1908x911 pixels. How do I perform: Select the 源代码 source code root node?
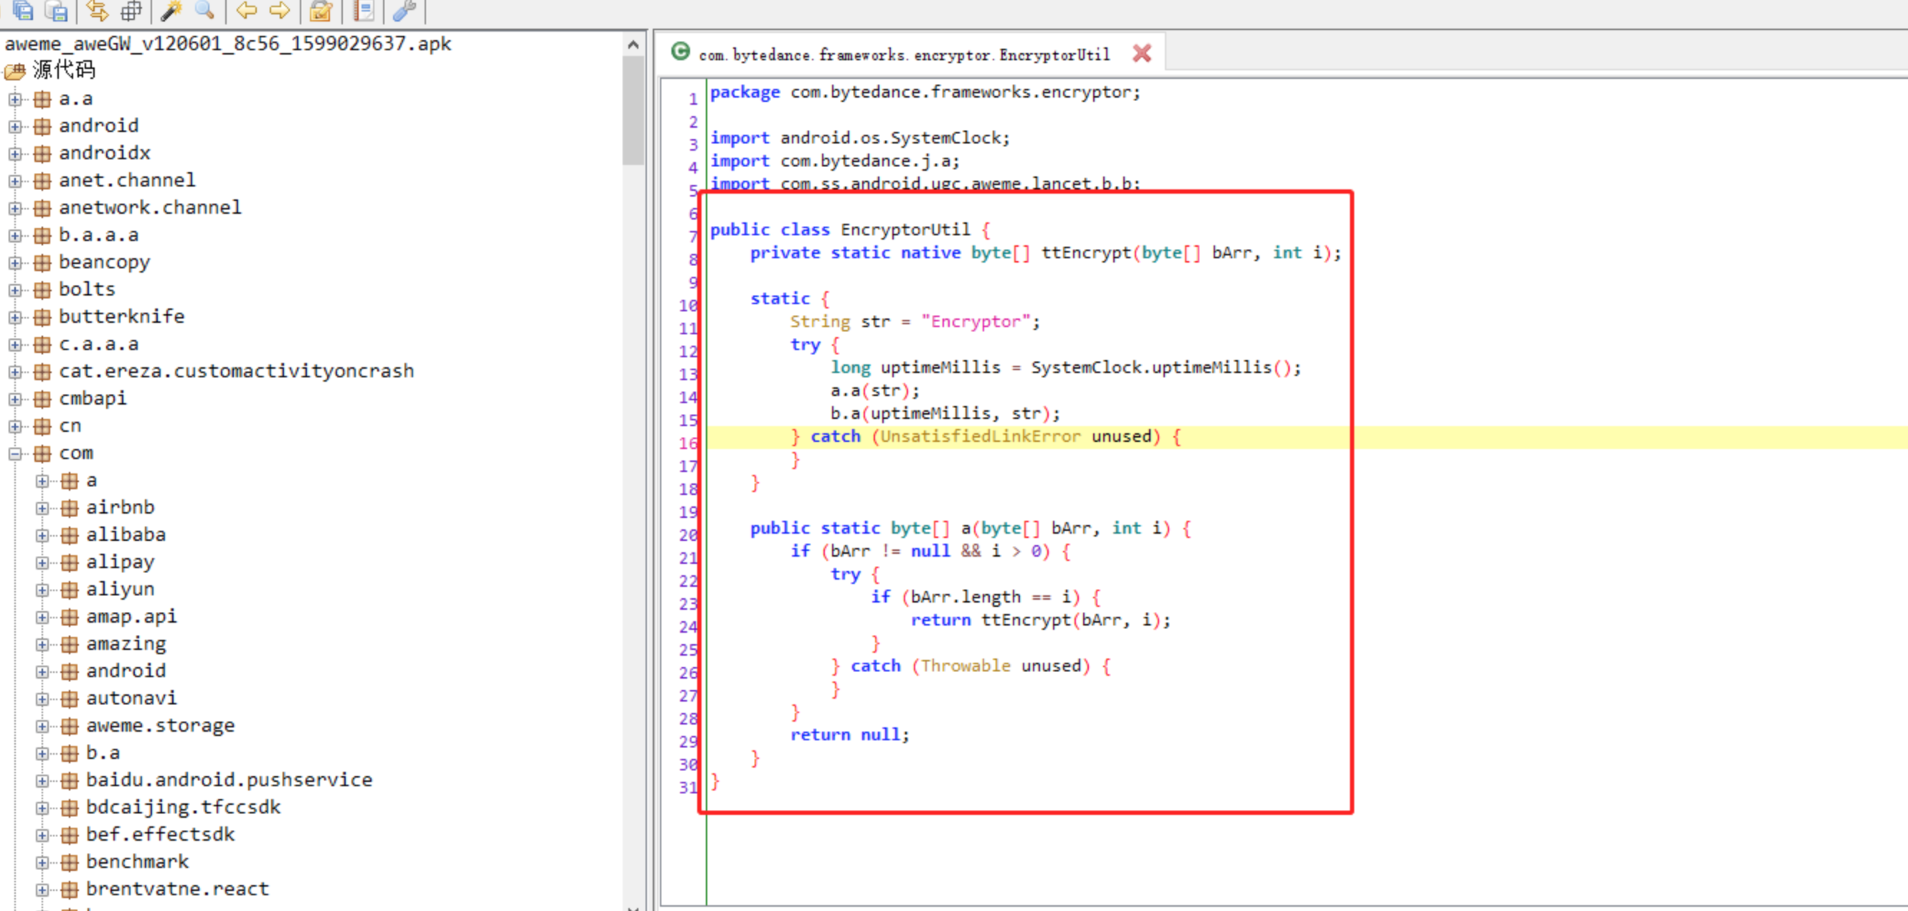63,70
